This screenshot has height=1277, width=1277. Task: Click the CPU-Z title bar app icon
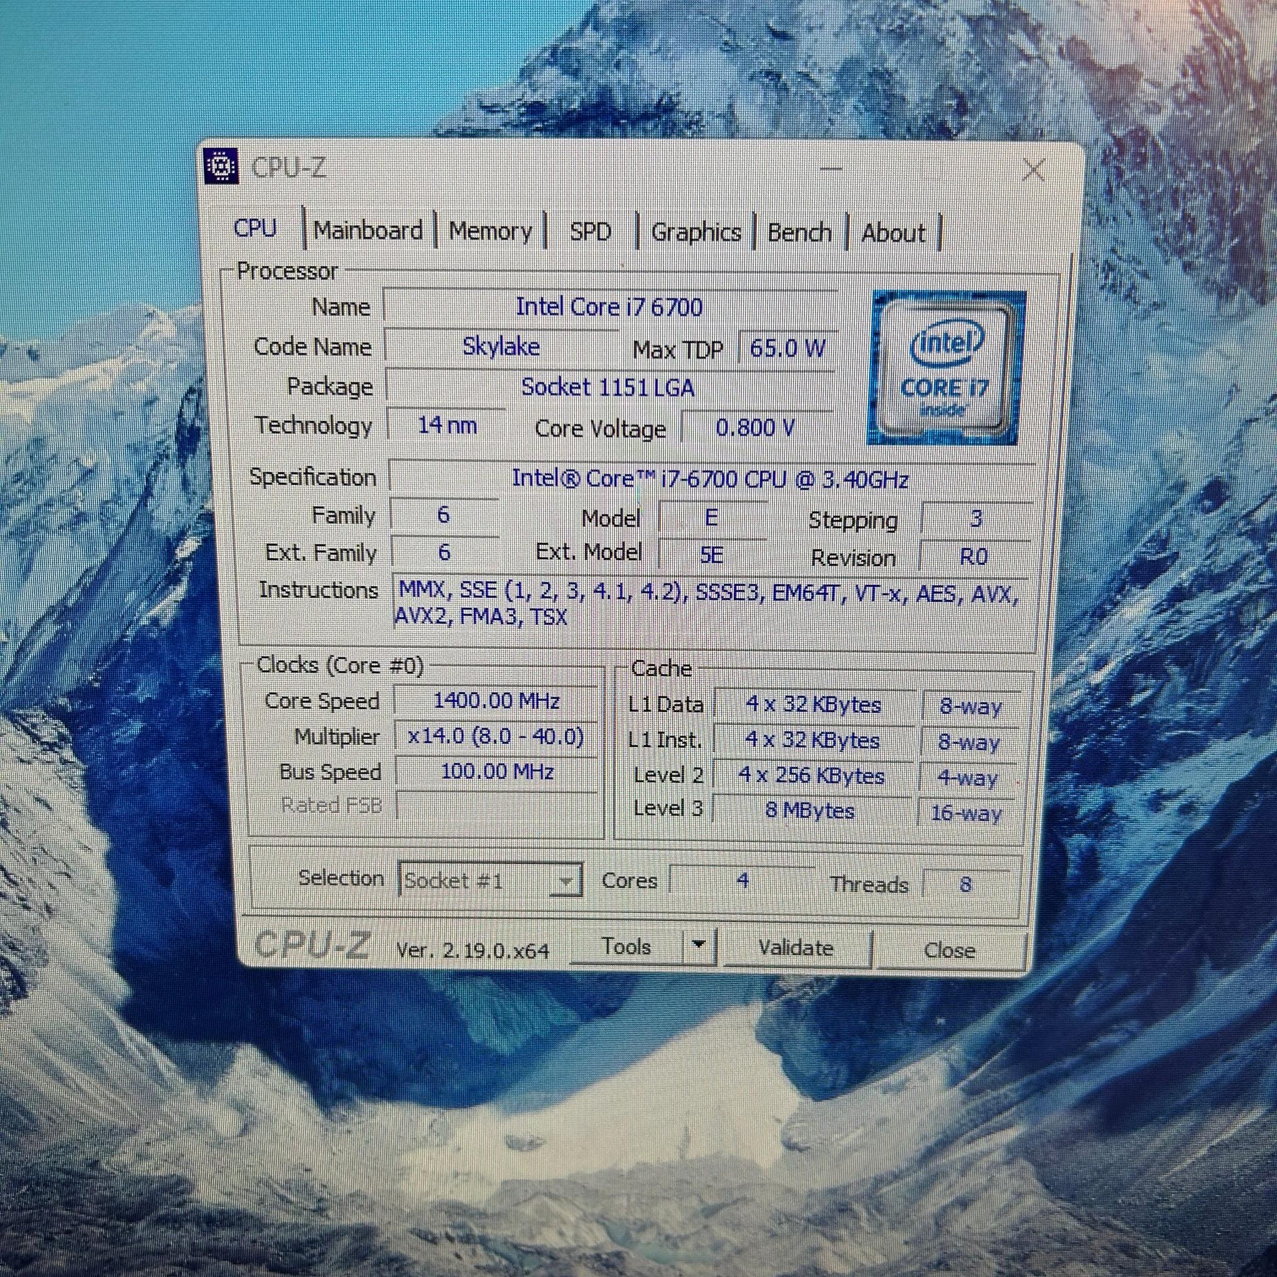point(221,166)
